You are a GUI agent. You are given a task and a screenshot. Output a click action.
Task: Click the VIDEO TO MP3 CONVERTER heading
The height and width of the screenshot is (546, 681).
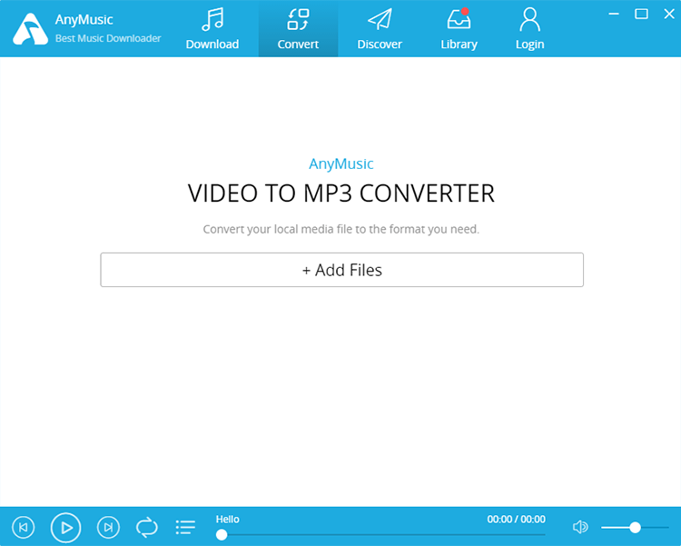(340, 194)
